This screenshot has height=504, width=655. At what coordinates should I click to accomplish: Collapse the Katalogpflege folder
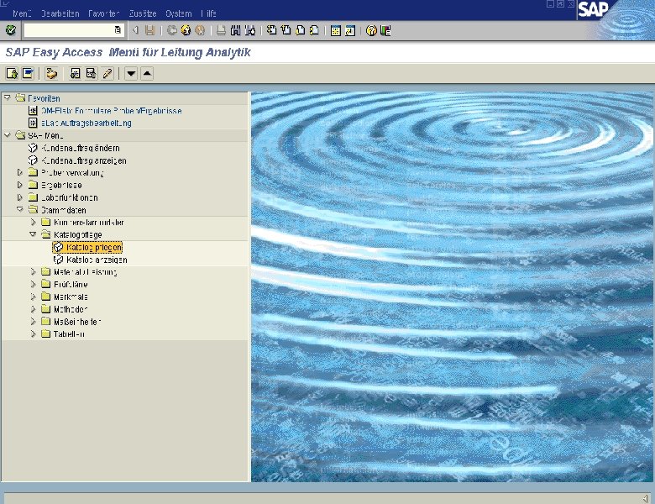33,234
